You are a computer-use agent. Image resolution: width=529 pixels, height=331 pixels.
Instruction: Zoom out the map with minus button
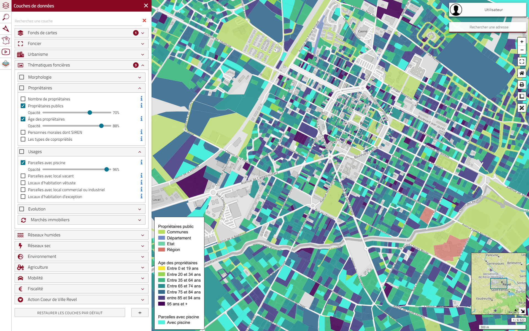[522, 50]
